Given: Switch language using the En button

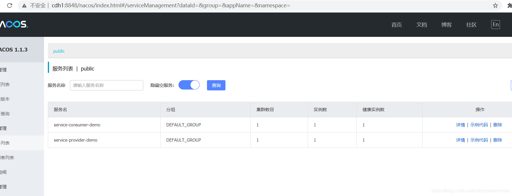Looking at the screenshot, I should pos(495,25).
